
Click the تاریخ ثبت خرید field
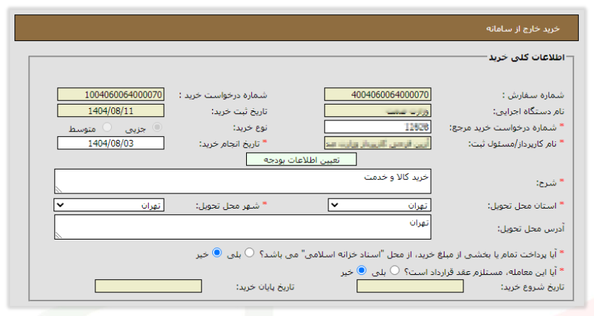[110, 110]
